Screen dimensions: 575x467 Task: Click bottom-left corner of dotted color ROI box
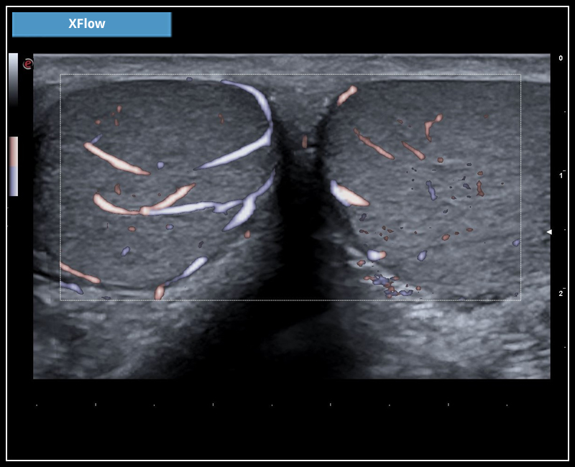(x=60, y=300)
